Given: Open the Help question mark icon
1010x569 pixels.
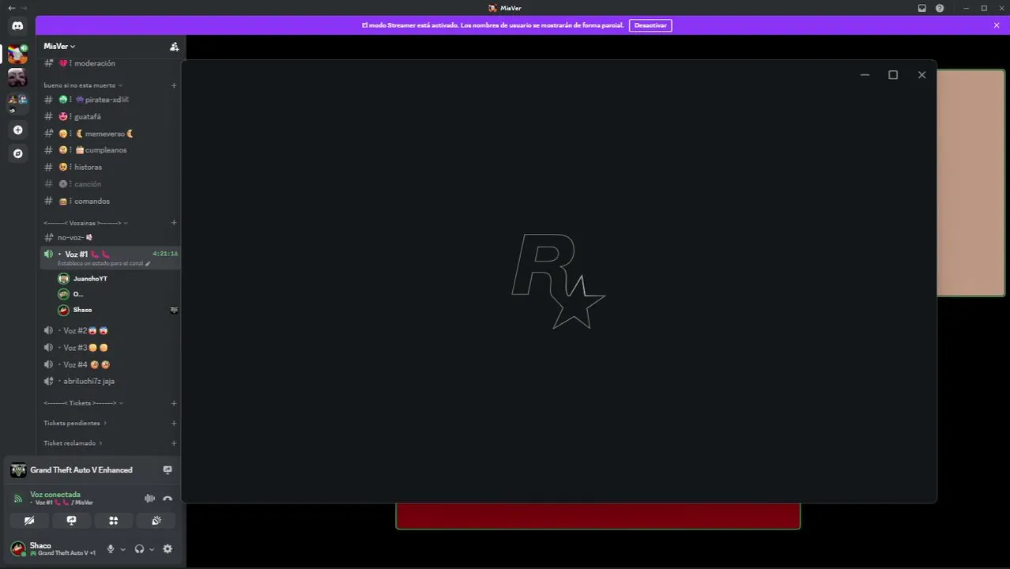Looking at the screenshot, I should pos(940,8).
